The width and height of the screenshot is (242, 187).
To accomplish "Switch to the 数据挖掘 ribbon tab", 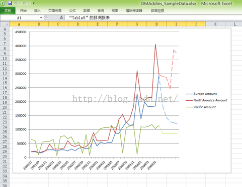I will pos(157,11).
